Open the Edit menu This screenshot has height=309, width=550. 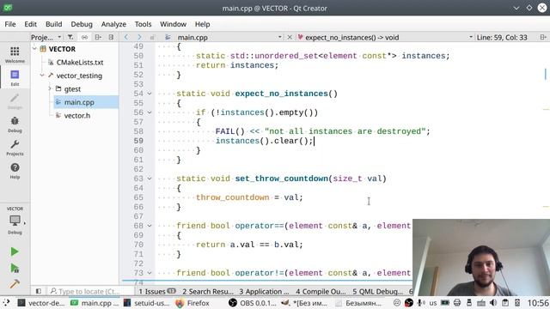pos(31,24)
